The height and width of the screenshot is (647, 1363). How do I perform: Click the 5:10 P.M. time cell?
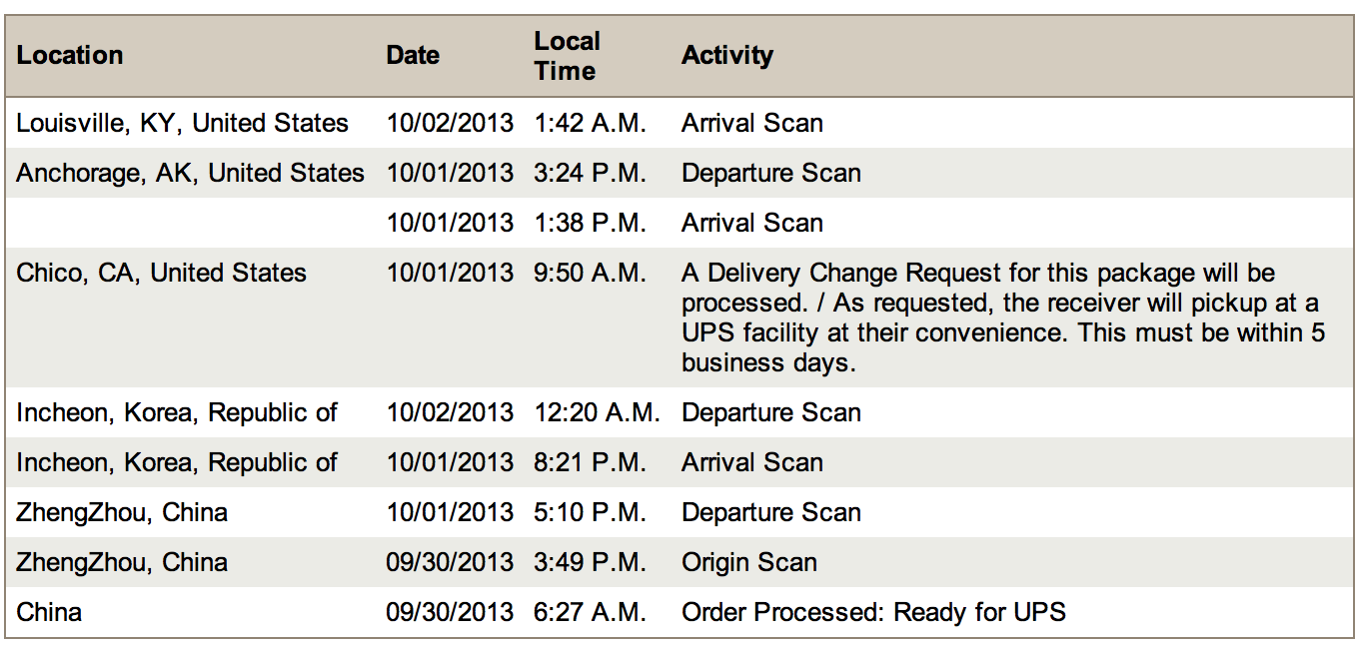tap(590, 513)
